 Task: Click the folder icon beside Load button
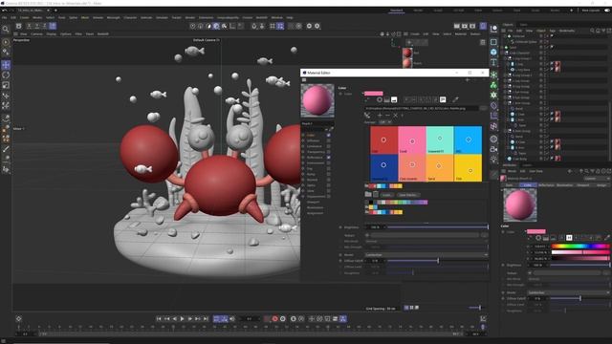[x=368, y=194]
